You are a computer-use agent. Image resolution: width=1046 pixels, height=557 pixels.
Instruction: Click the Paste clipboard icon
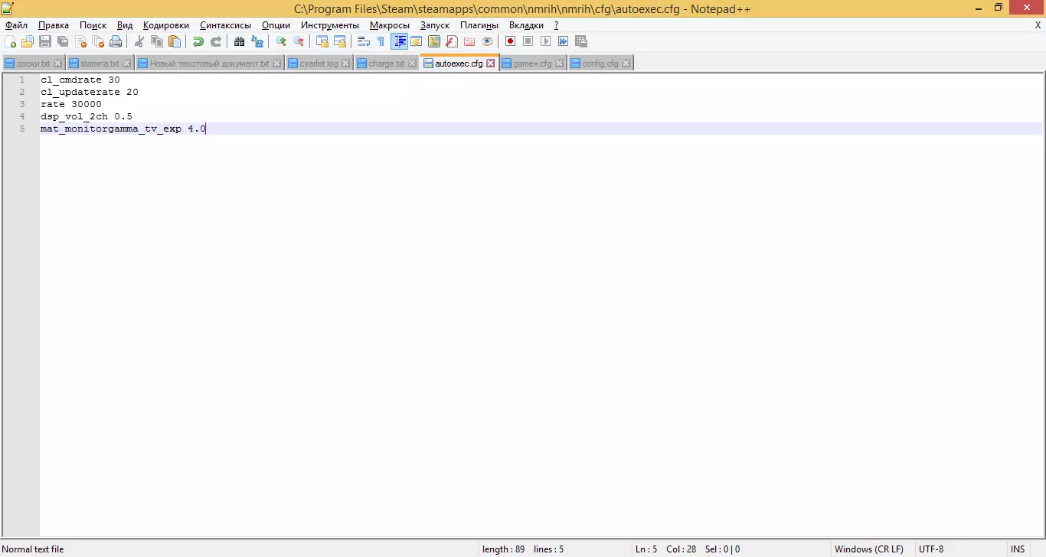click(x=175, y=41)
